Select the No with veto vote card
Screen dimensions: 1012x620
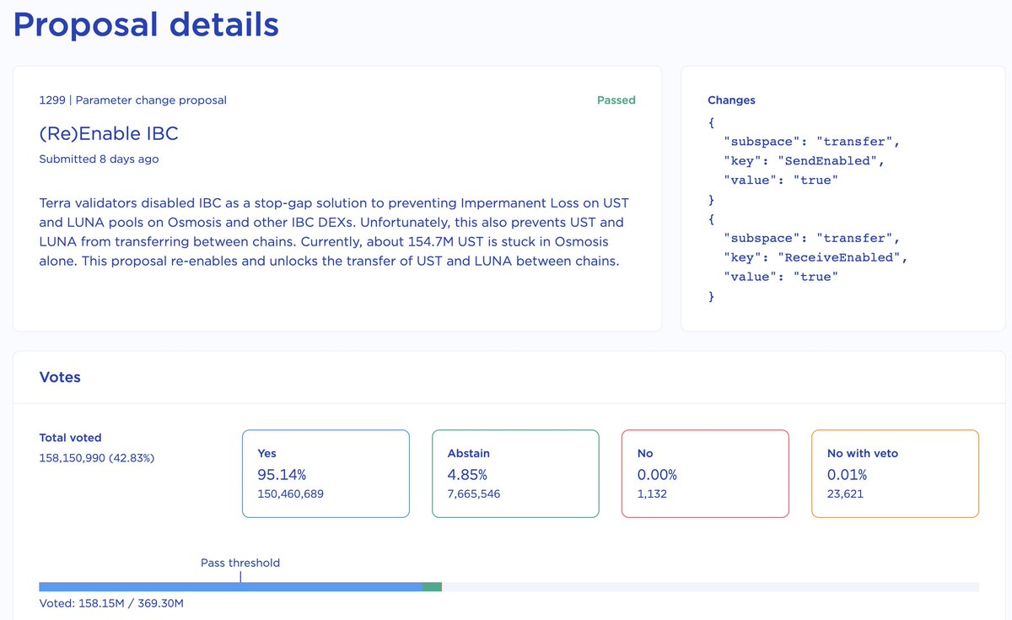pos(895,473)
